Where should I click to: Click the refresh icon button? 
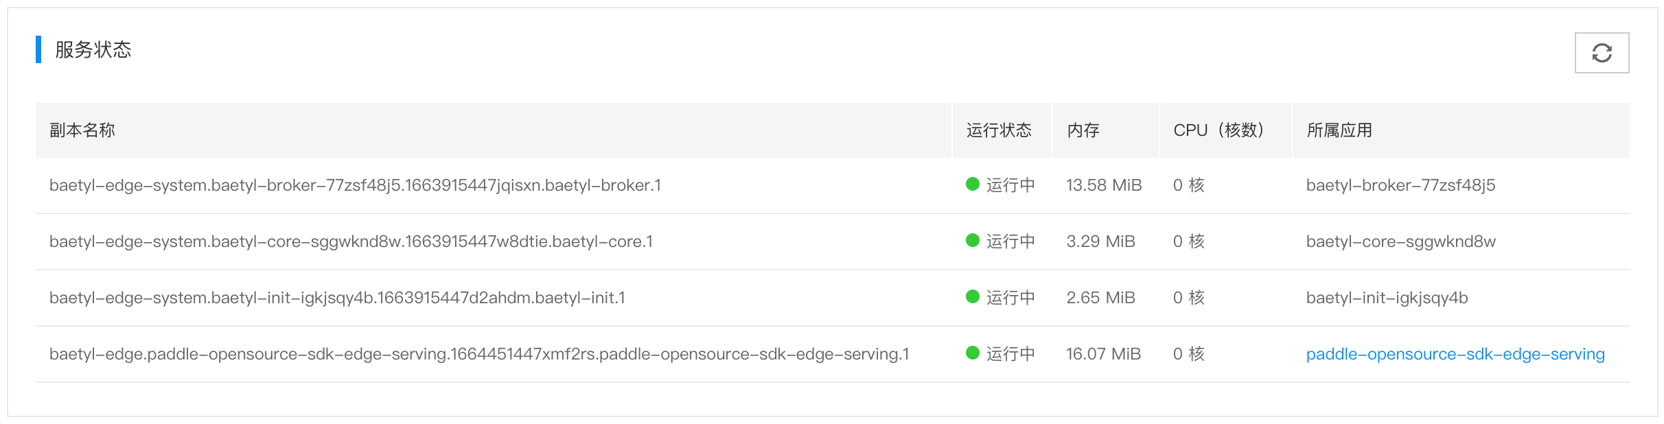(1602, 53)
